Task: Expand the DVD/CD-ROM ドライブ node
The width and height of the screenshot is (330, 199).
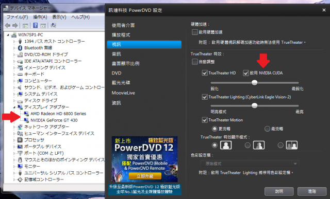Action: [x=14, y=55]
